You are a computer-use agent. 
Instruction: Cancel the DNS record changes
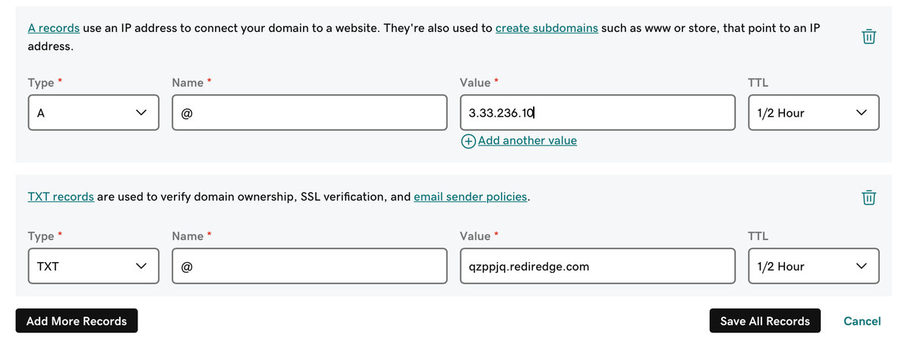tap(862, 321)
